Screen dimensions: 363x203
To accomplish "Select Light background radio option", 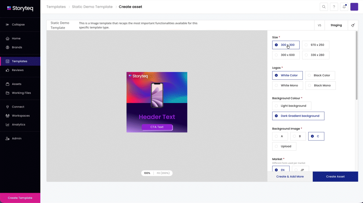I will (x=292, y=106).
